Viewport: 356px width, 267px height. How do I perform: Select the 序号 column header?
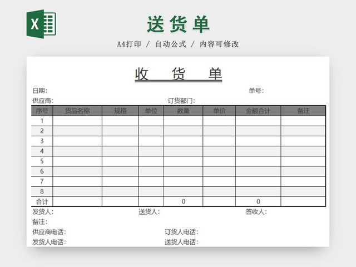coord(42,111)
